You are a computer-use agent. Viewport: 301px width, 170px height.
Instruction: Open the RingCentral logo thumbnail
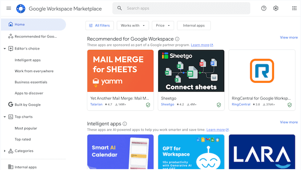pyautogui.click(x=262, y=71)
